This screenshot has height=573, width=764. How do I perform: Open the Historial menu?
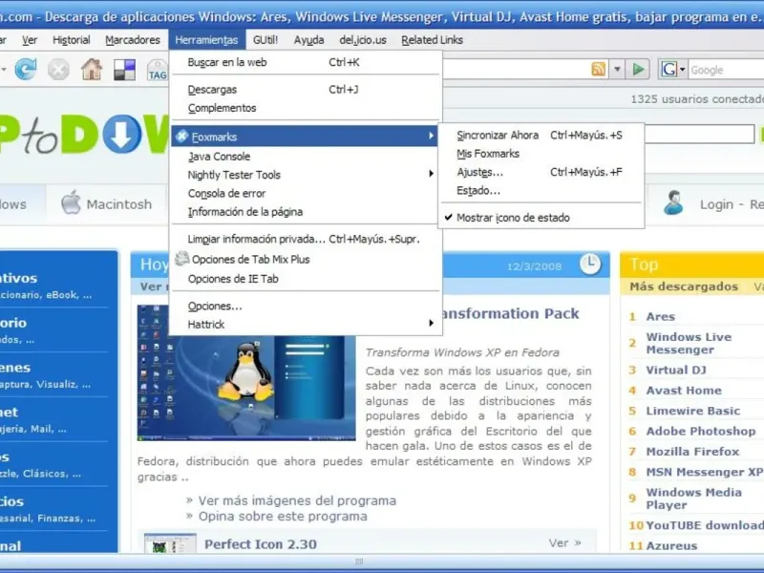[71, 40]
